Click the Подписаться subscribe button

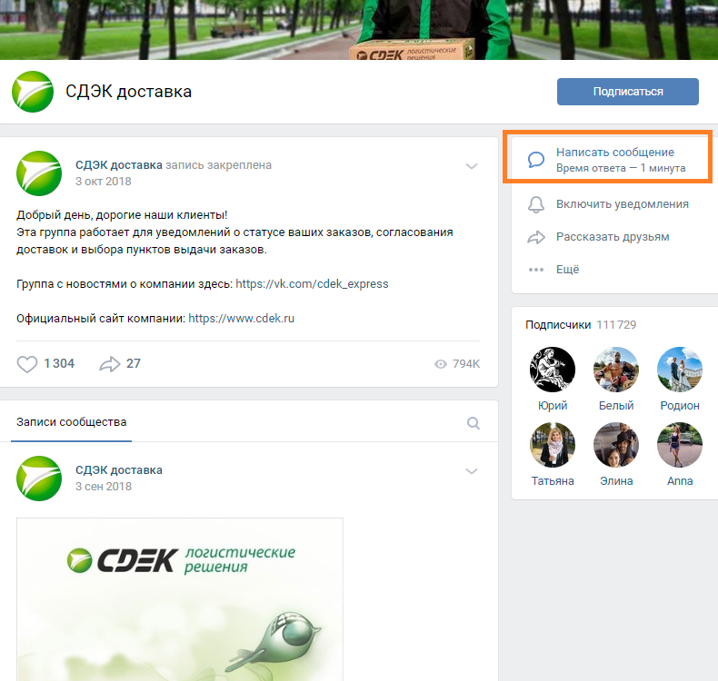tap(627, 92)
